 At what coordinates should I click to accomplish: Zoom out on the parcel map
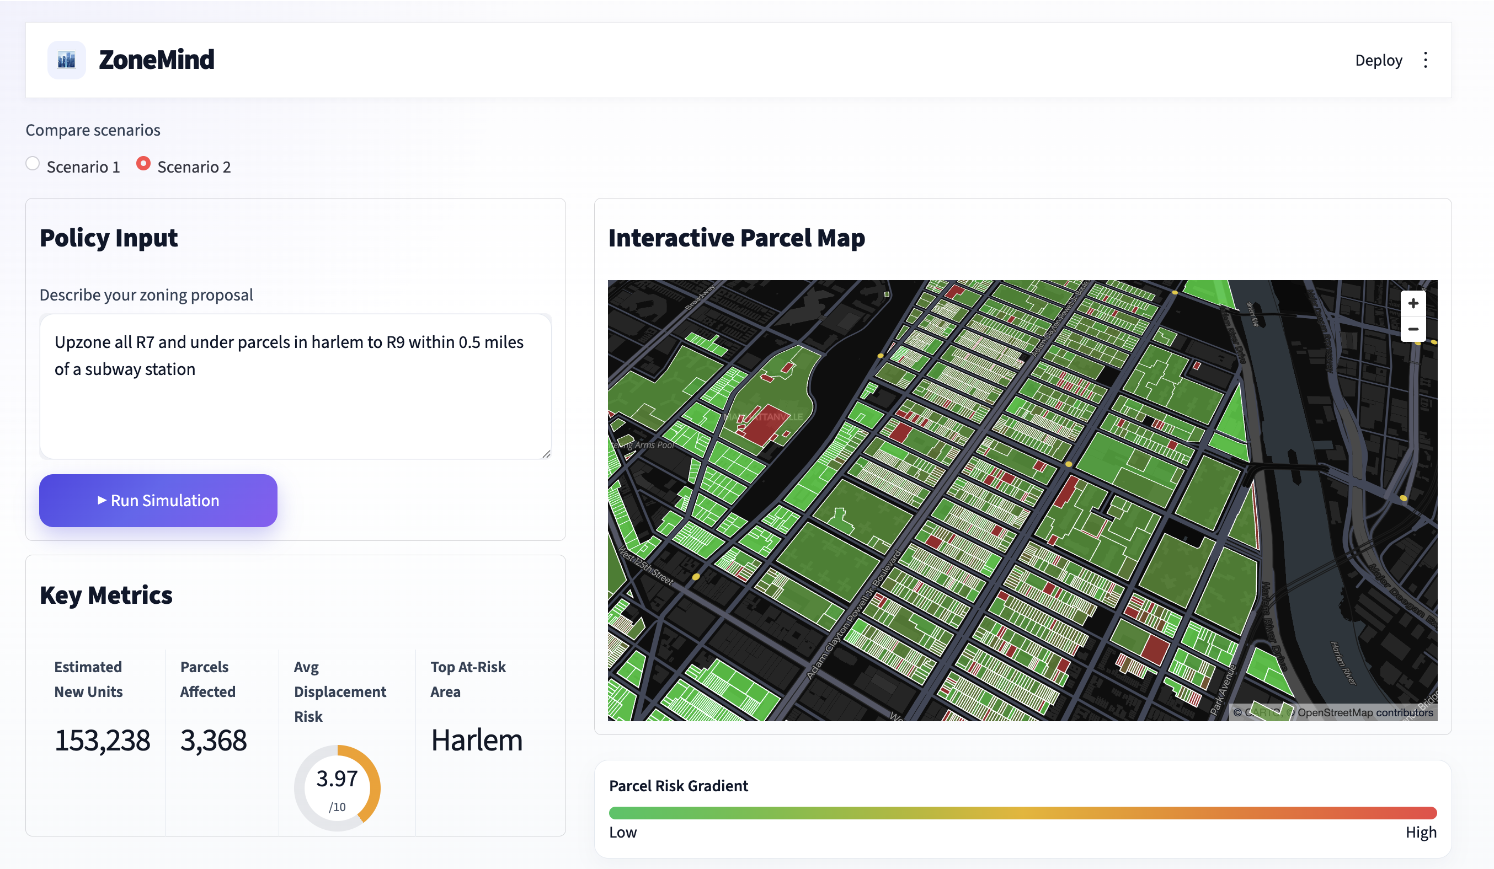[1413, 329]
